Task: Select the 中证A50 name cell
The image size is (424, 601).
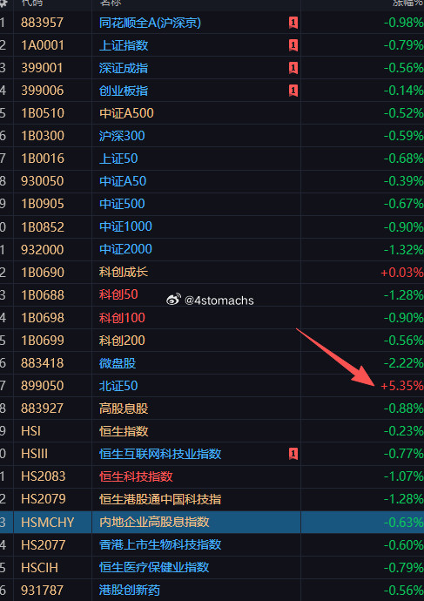Action: [123, 181]
